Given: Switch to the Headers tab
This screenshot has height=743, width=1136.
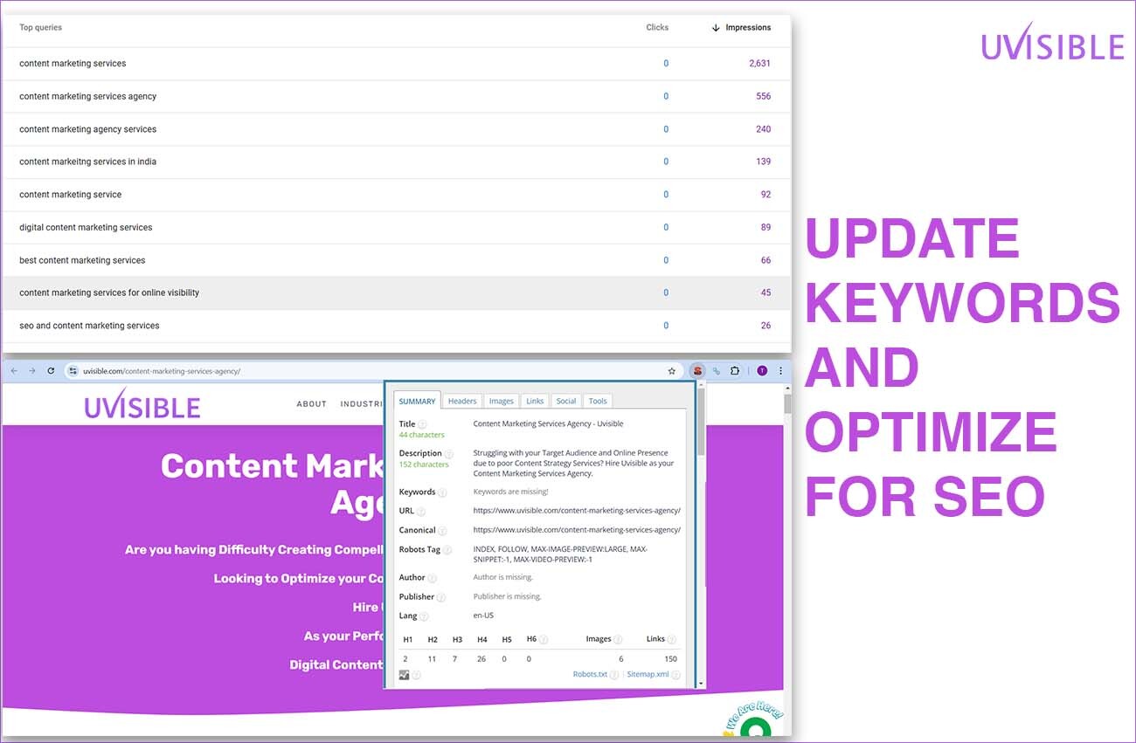Looking at the screenshot, I should pos(462,401).
